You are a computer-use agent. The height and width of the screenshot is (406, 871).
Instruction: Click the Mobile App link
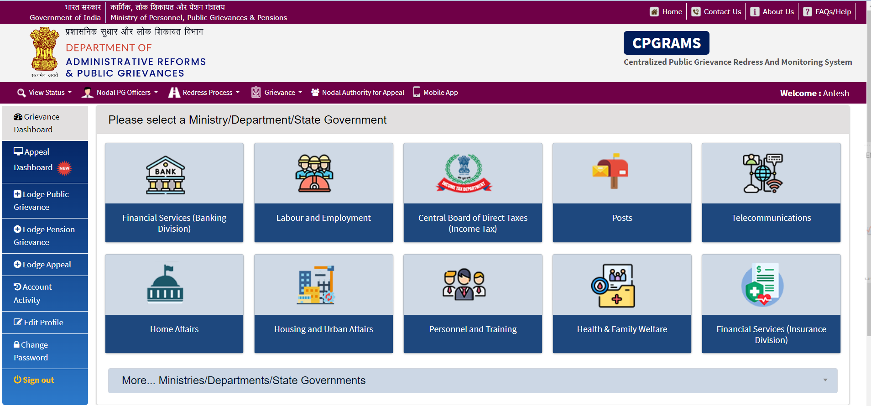(440, 93)
